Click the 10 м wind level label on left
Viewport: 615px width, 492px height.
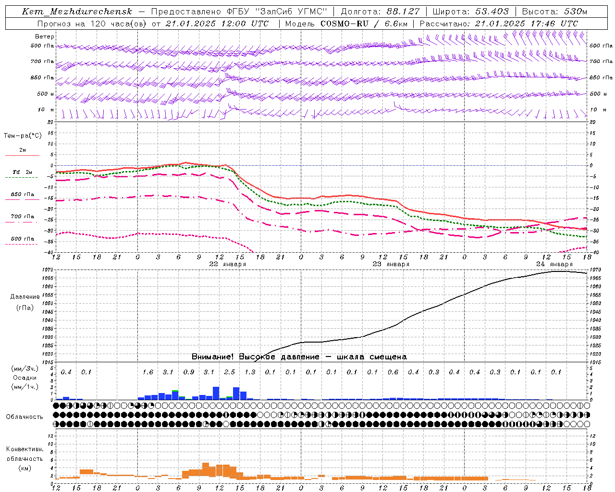click(x=46, y=110)
